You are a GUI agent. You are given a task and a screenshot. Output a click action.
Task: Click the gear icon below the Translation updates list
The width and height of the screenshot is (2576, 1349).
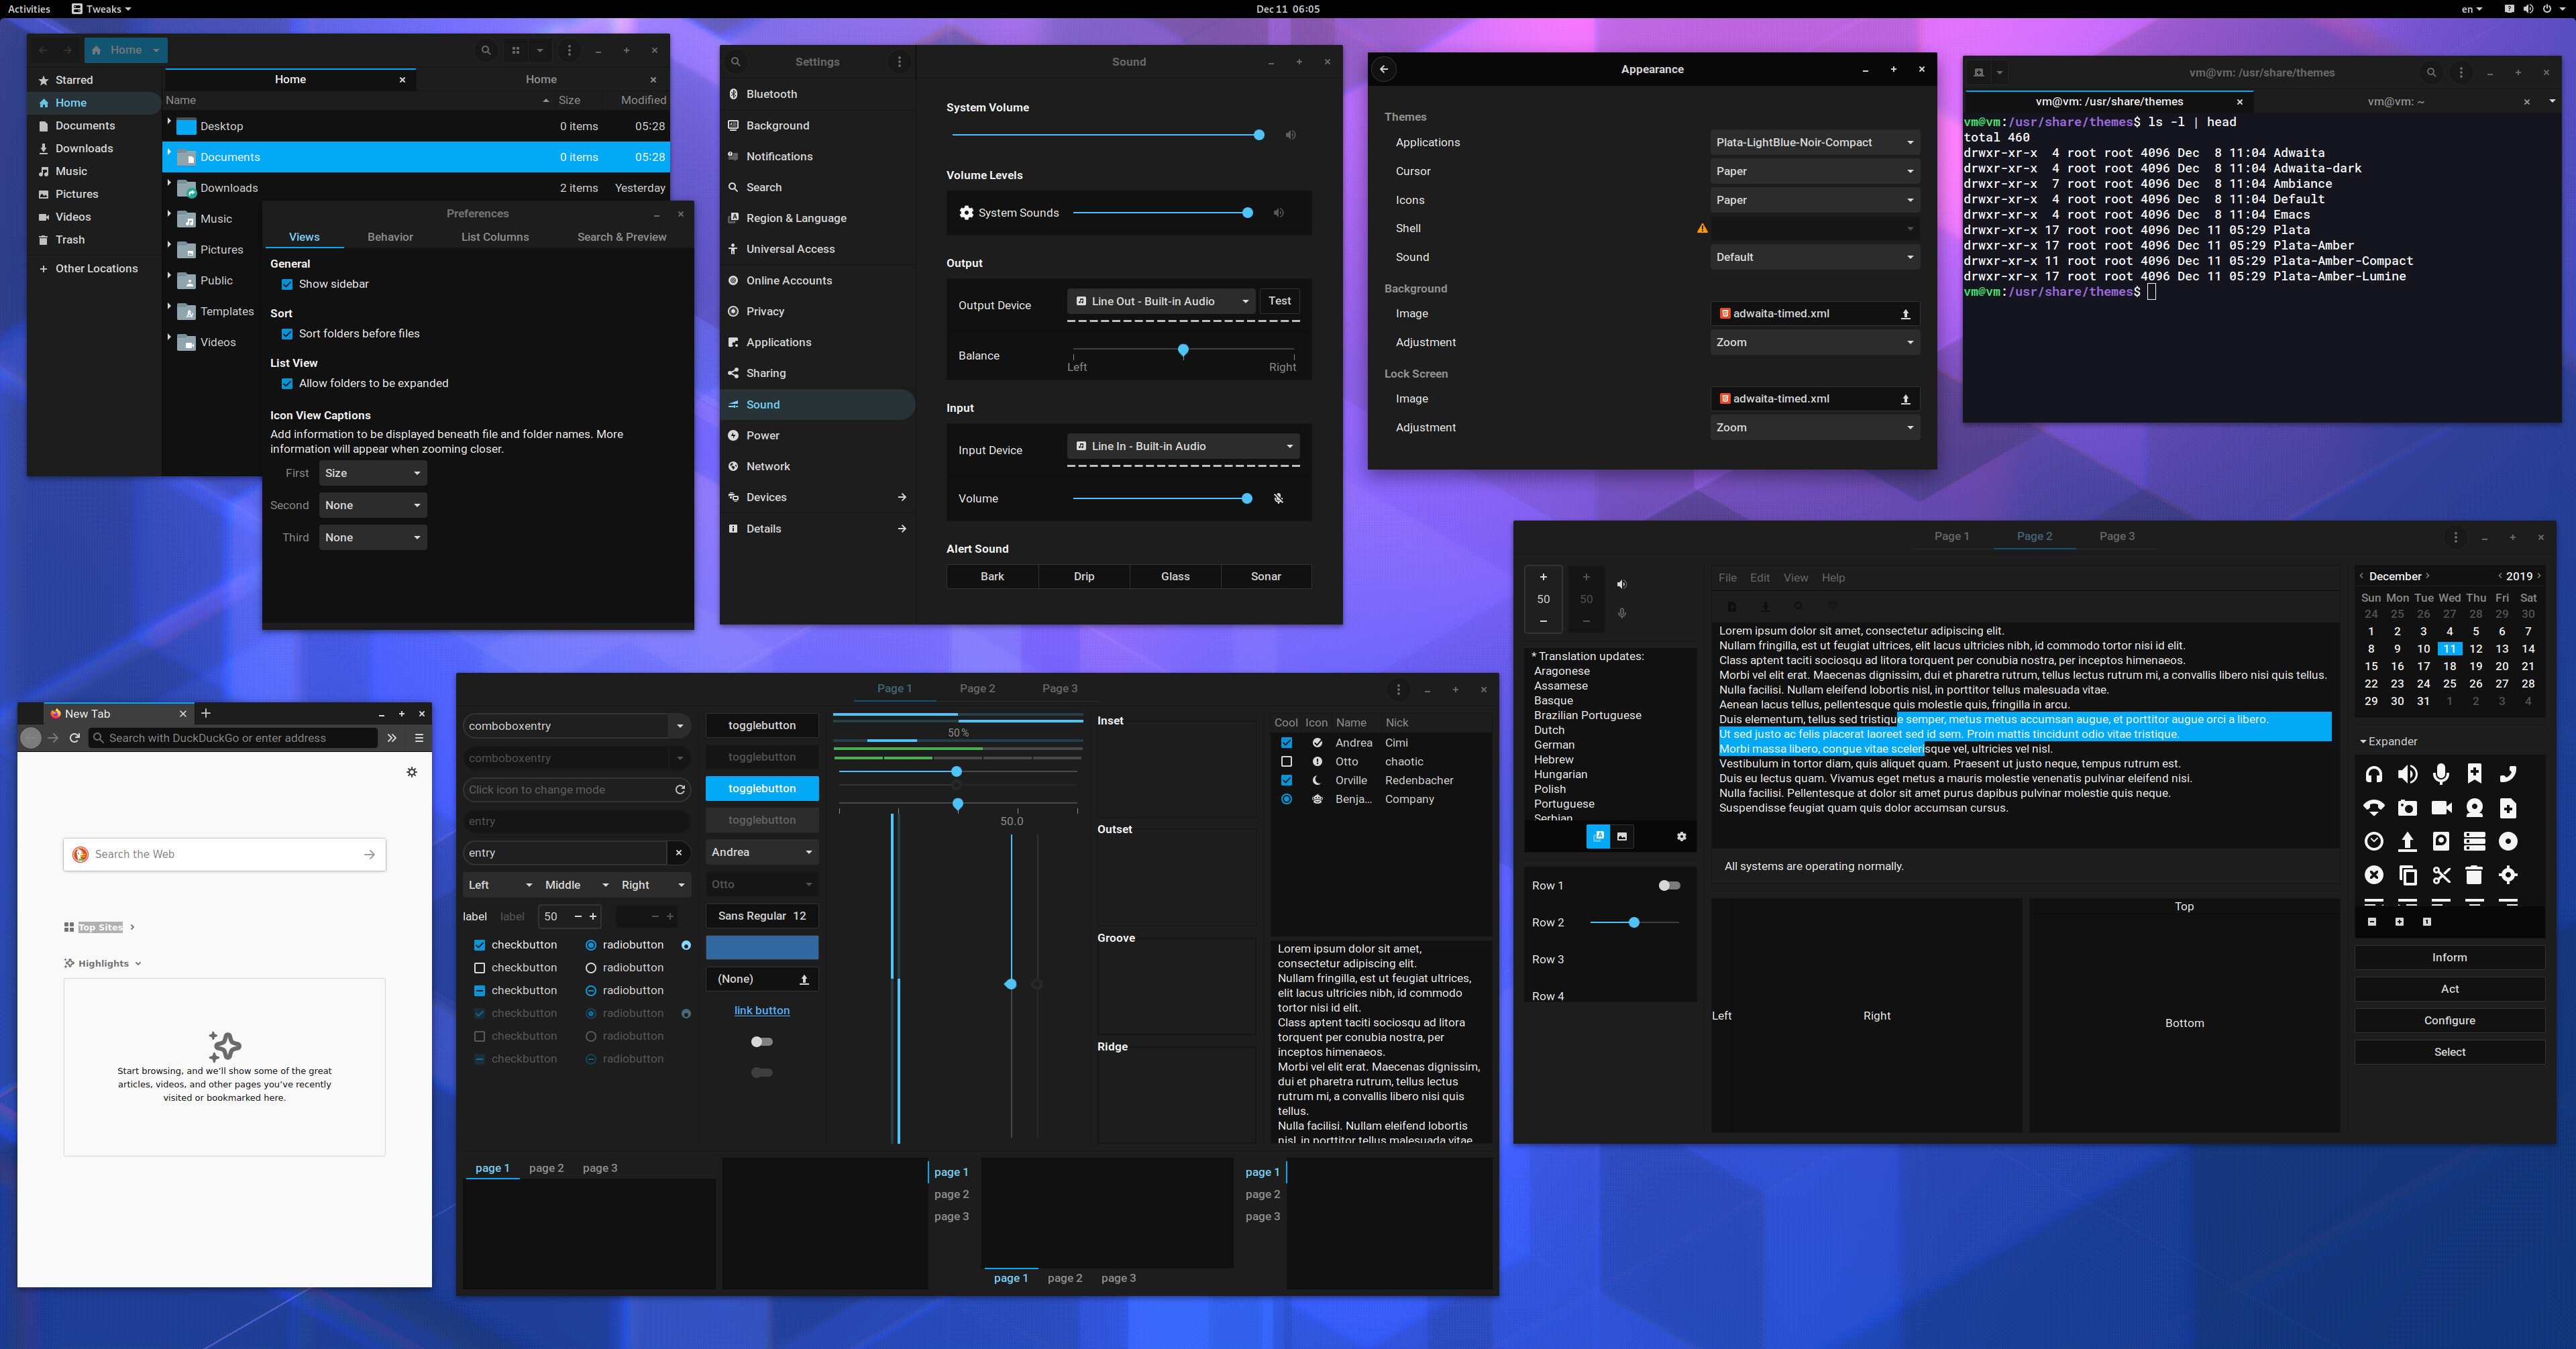[x=1681, y=837]
